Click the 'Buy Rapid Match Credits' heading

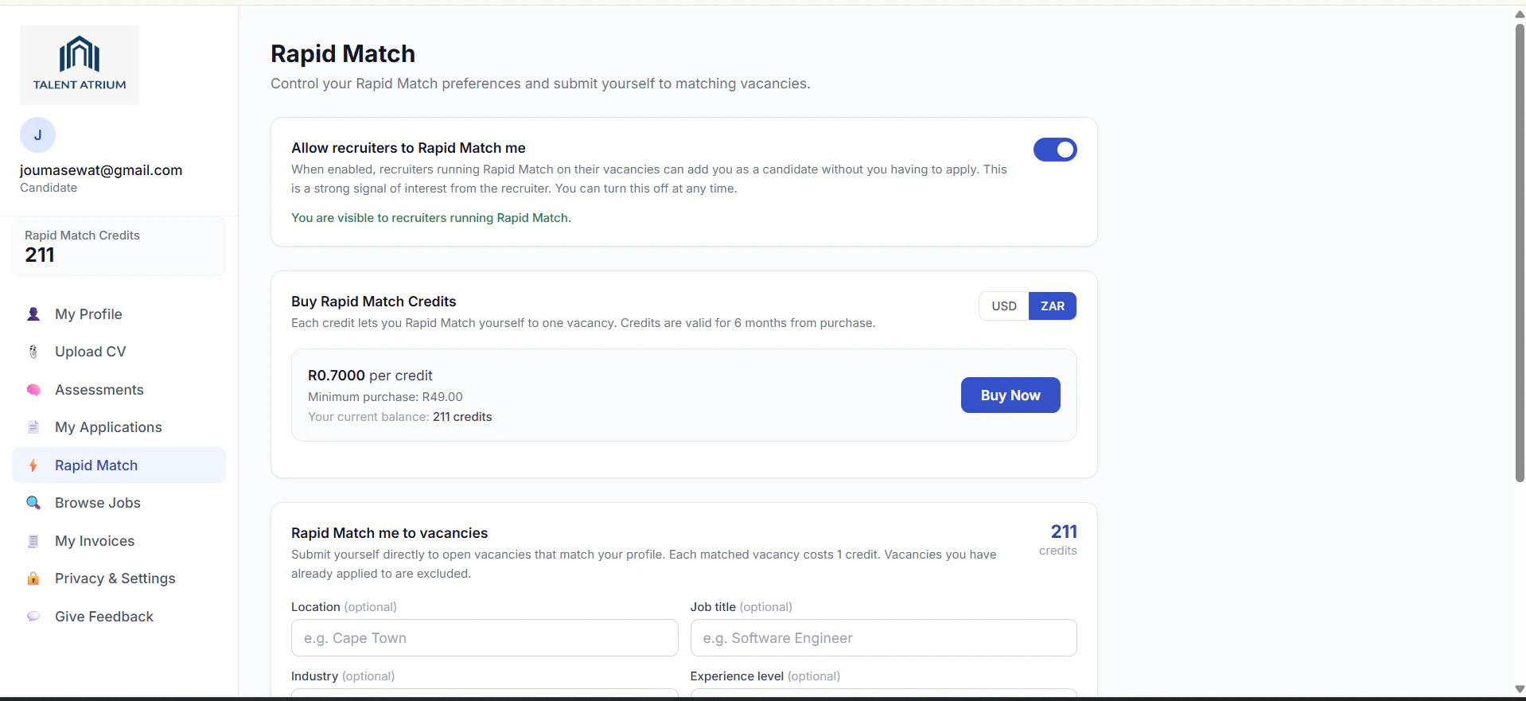point(373,302)
